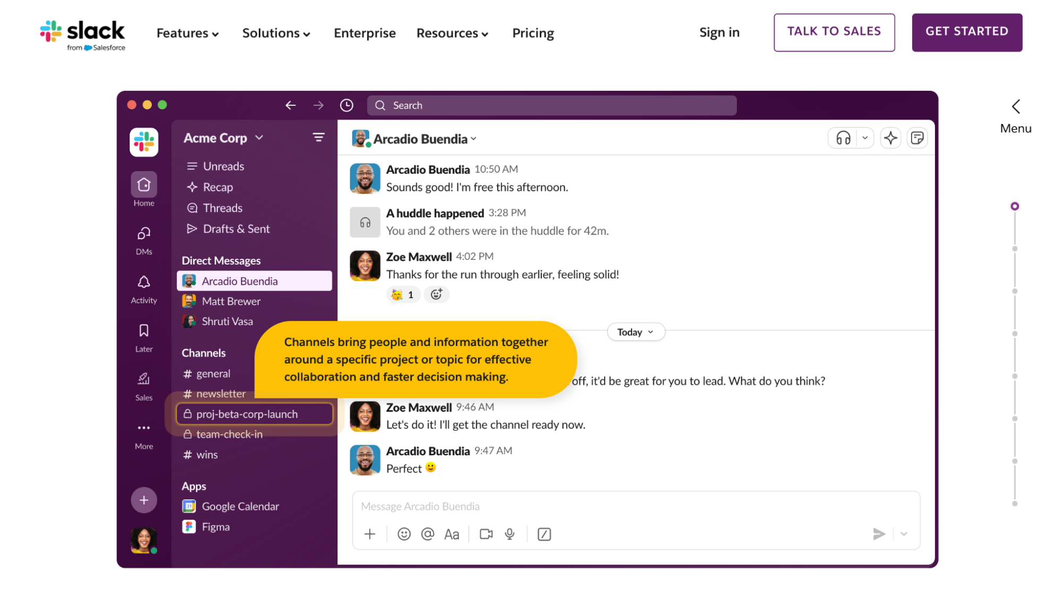Click the composer plus attach icon

pos(370,534)
